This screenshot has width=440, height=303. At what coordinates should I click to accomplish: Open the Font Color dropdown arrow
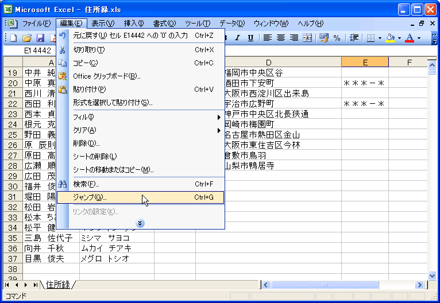pos(419,38)
